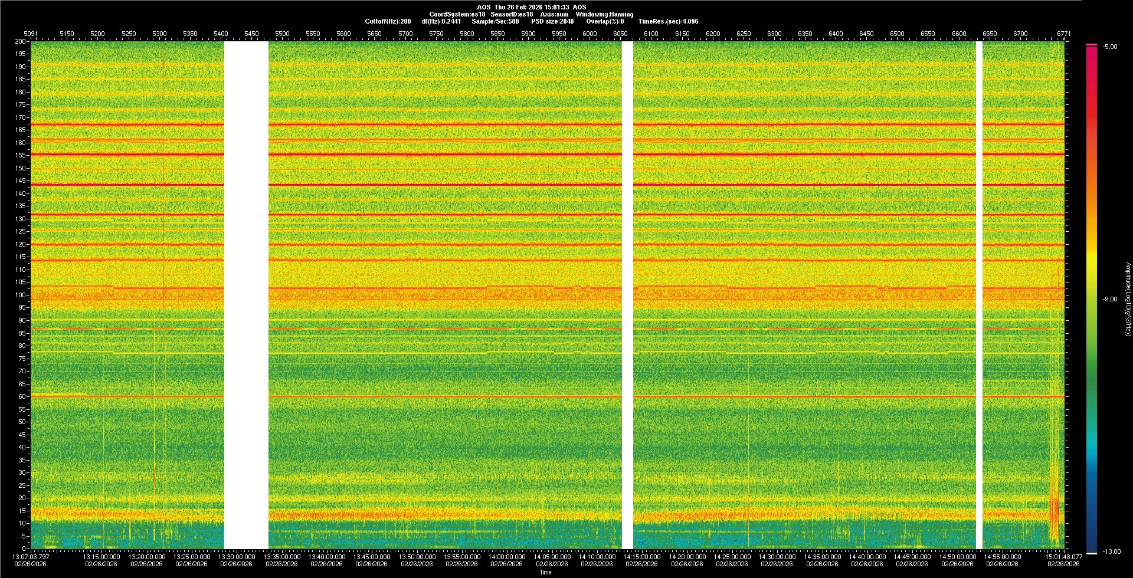Viewport: 1133px width, 578px height.
Task: Click the 6000 tick on the top axis
Action: coord(590,34)
